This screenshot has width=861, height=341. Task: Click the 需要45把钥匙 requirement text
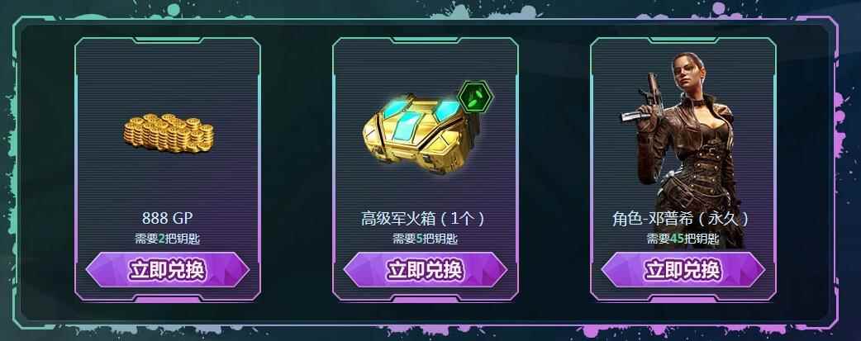pos(683,239)
